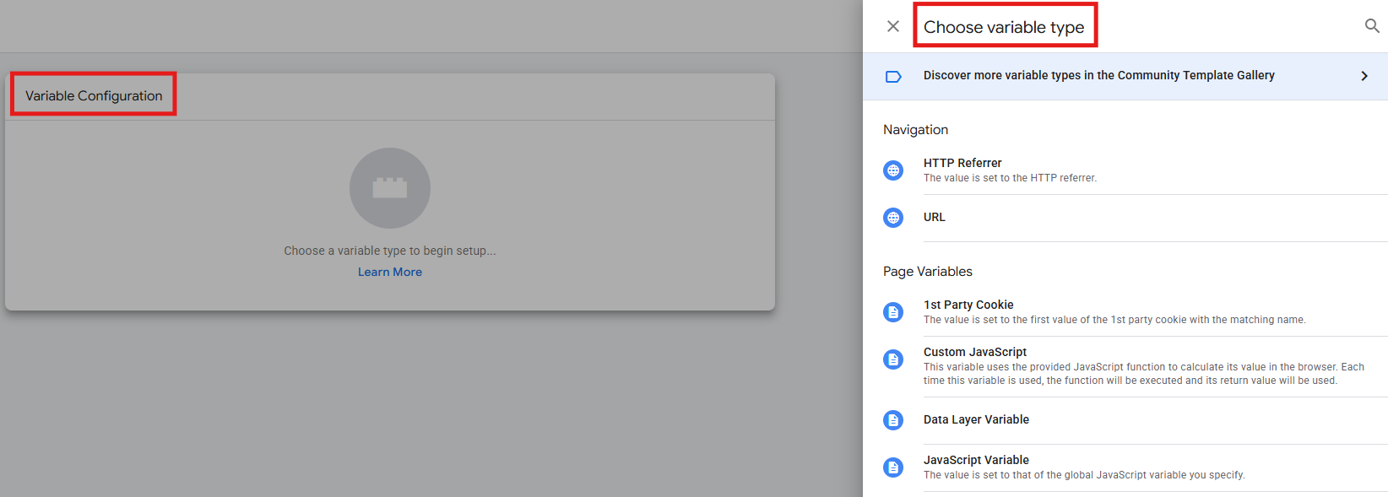Click the HTTP Referrer globe icon

coord(893,170)
